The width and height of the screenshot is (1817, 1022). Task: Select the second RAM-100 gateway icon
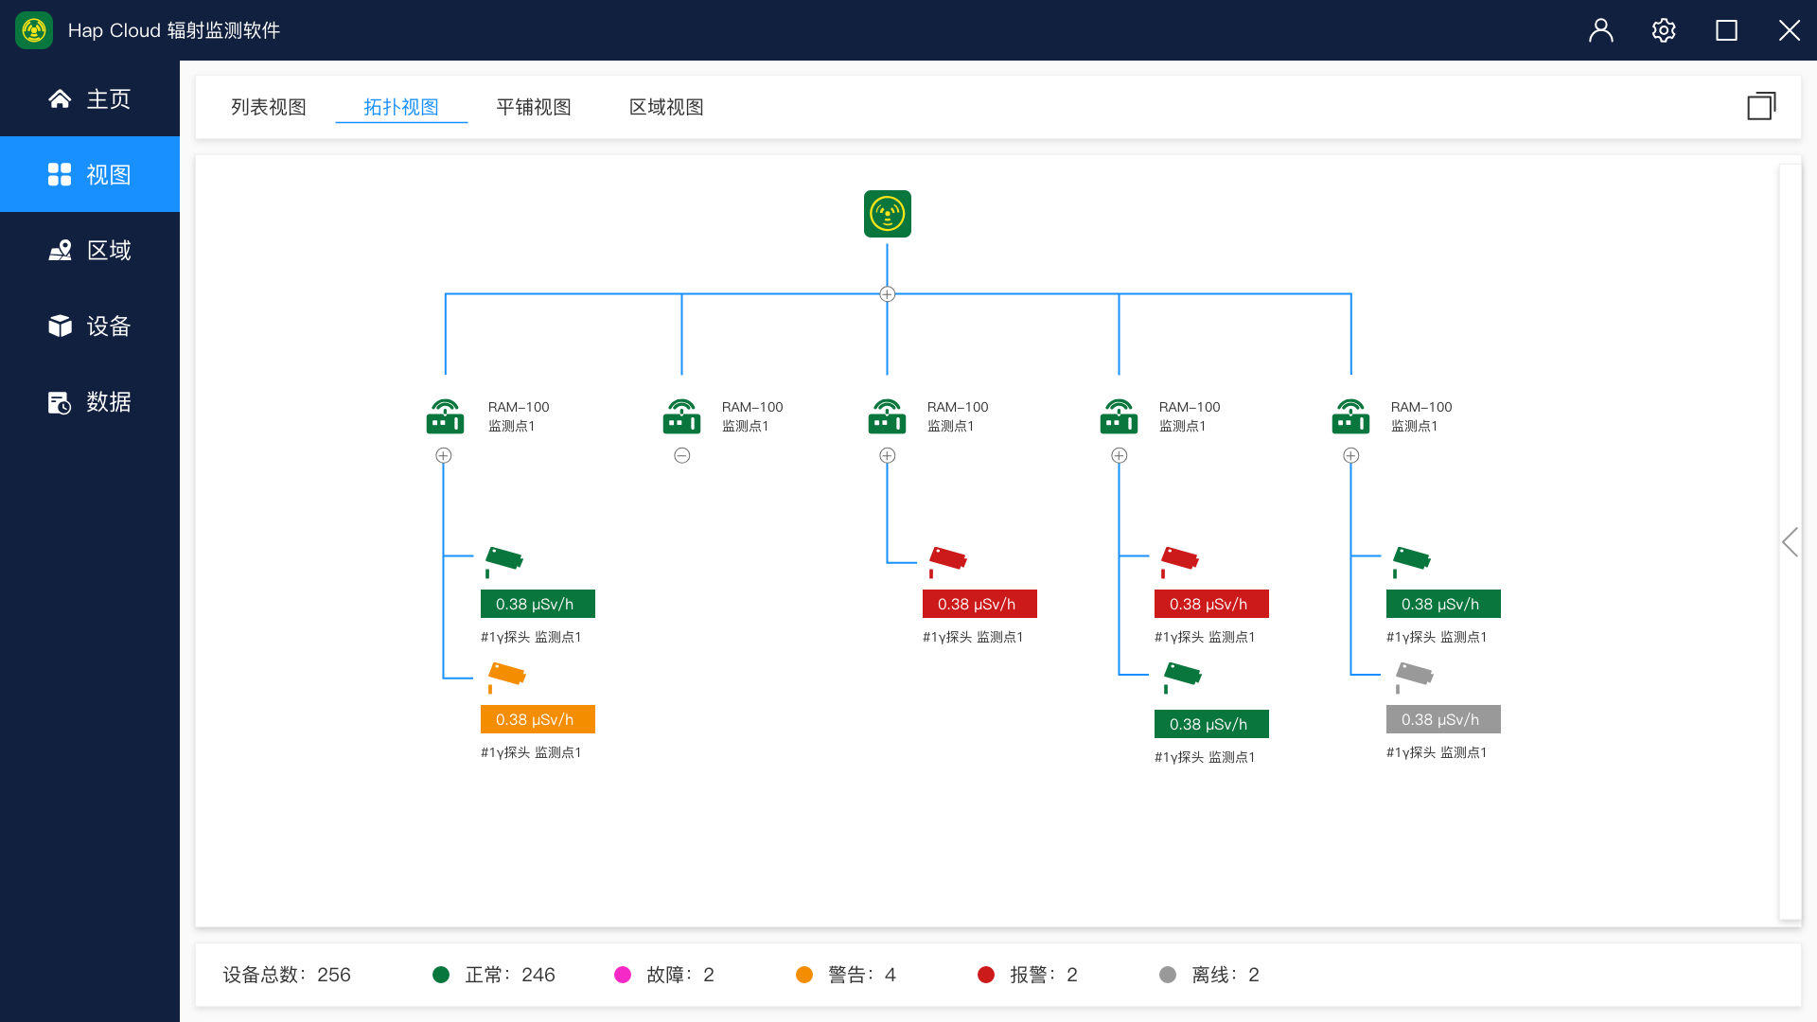coord(681,416)
